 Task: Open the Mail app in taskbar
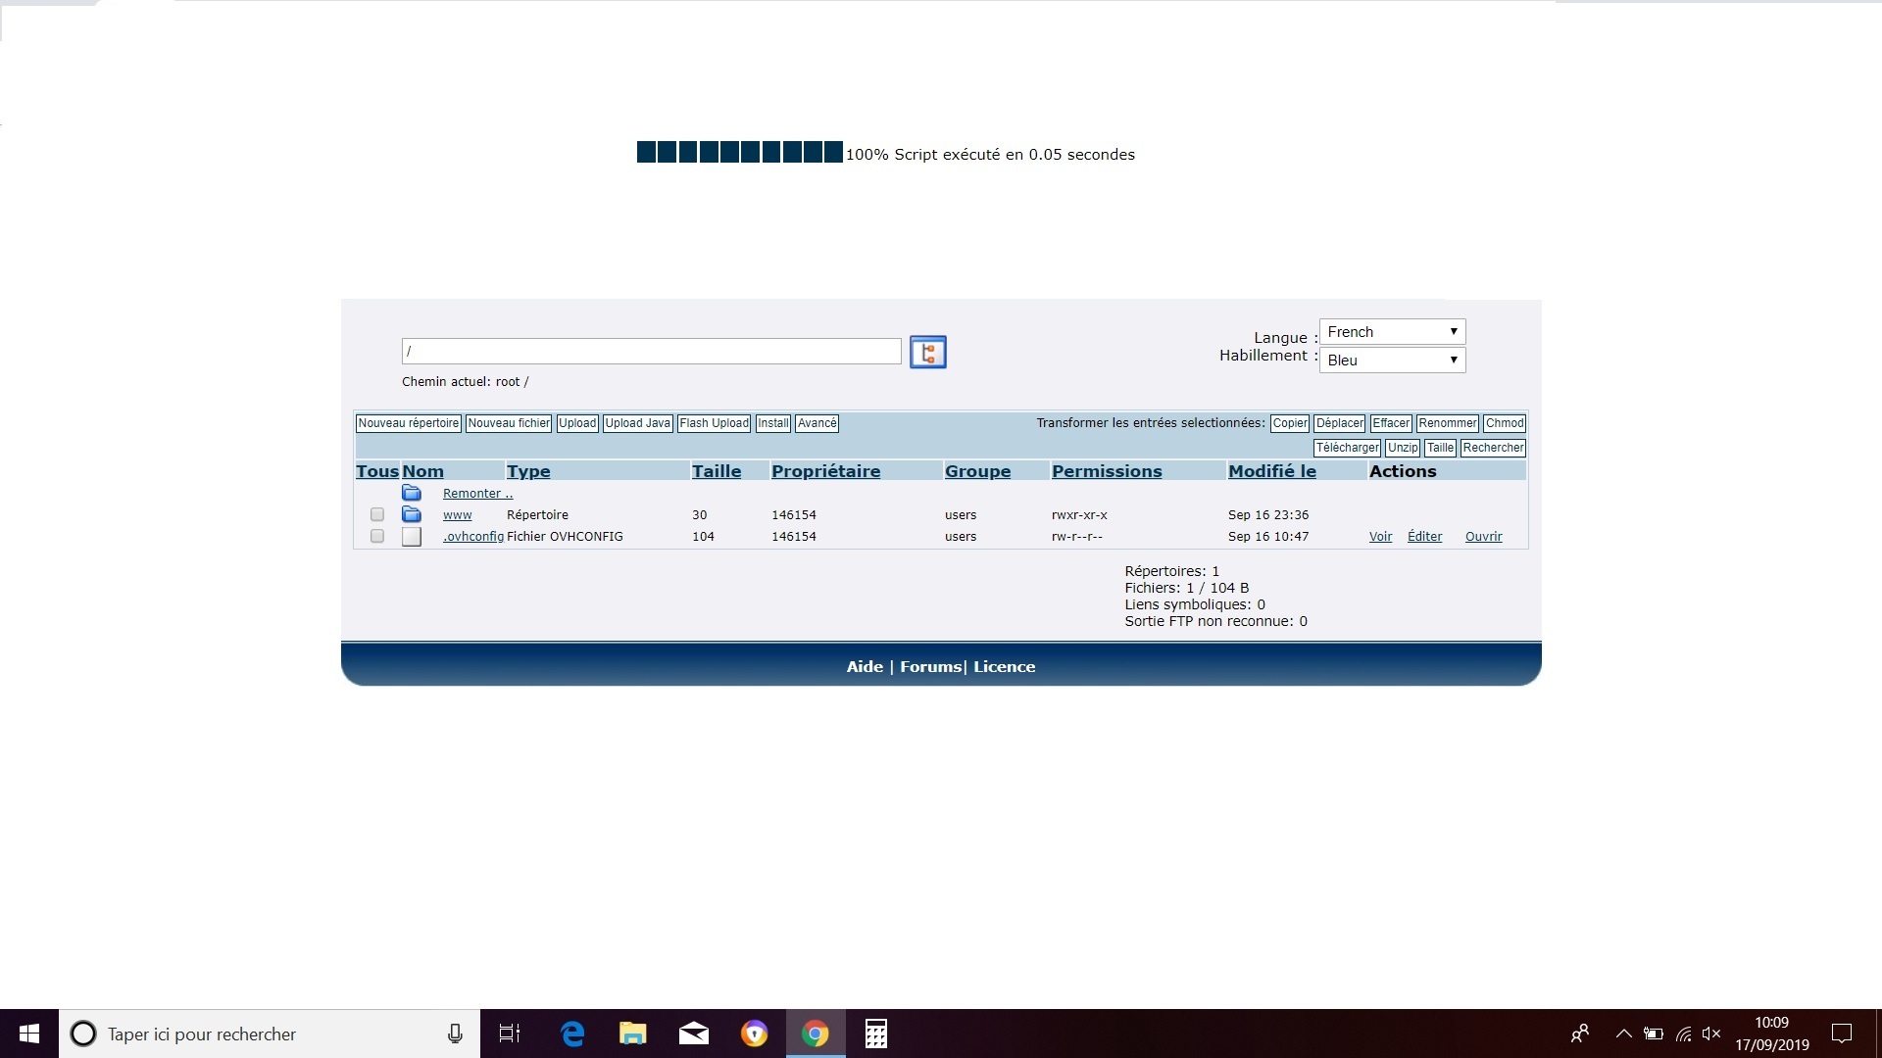point(694,1034)
